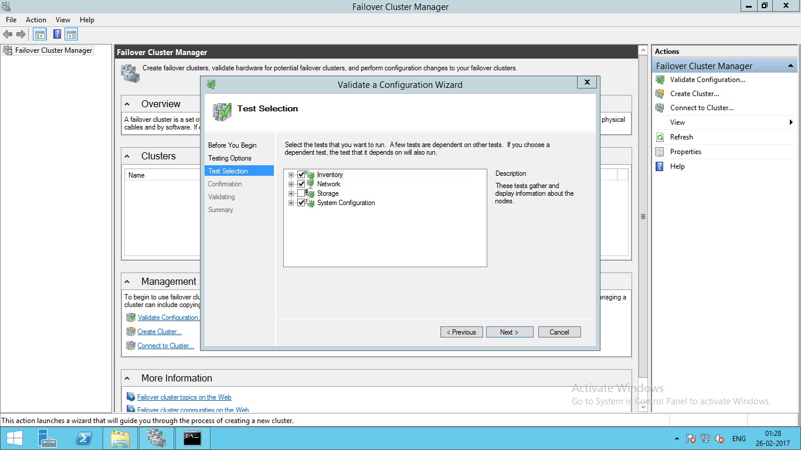The image size is (801, 450).
Task: Collapse the Failover Cluster Manager actions group
Action: point(790,66)
